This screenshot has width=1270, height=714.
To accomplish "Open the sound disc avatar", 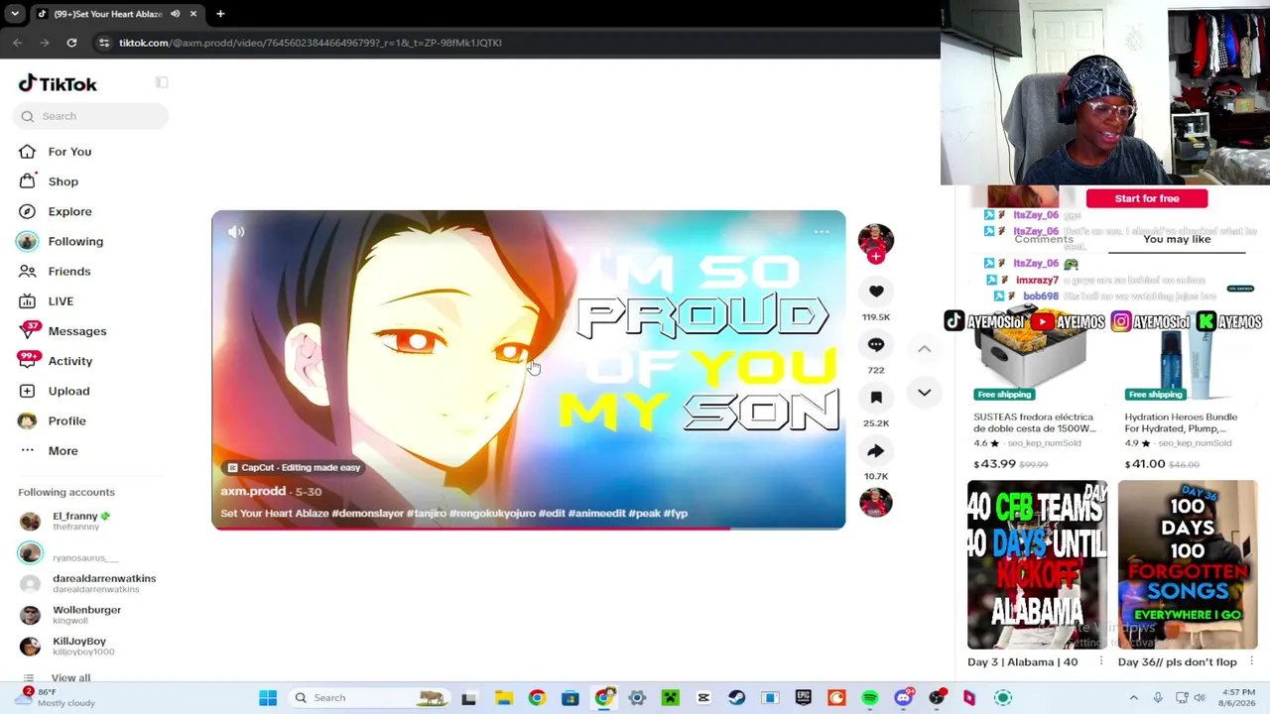I will (875, 503).
